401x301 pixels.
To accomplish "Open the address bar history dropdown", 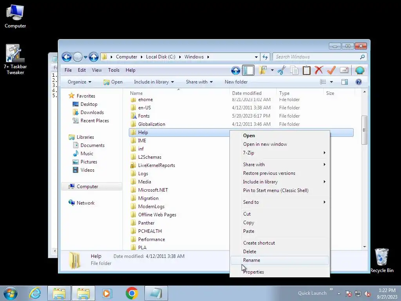I will coord(256,57).
